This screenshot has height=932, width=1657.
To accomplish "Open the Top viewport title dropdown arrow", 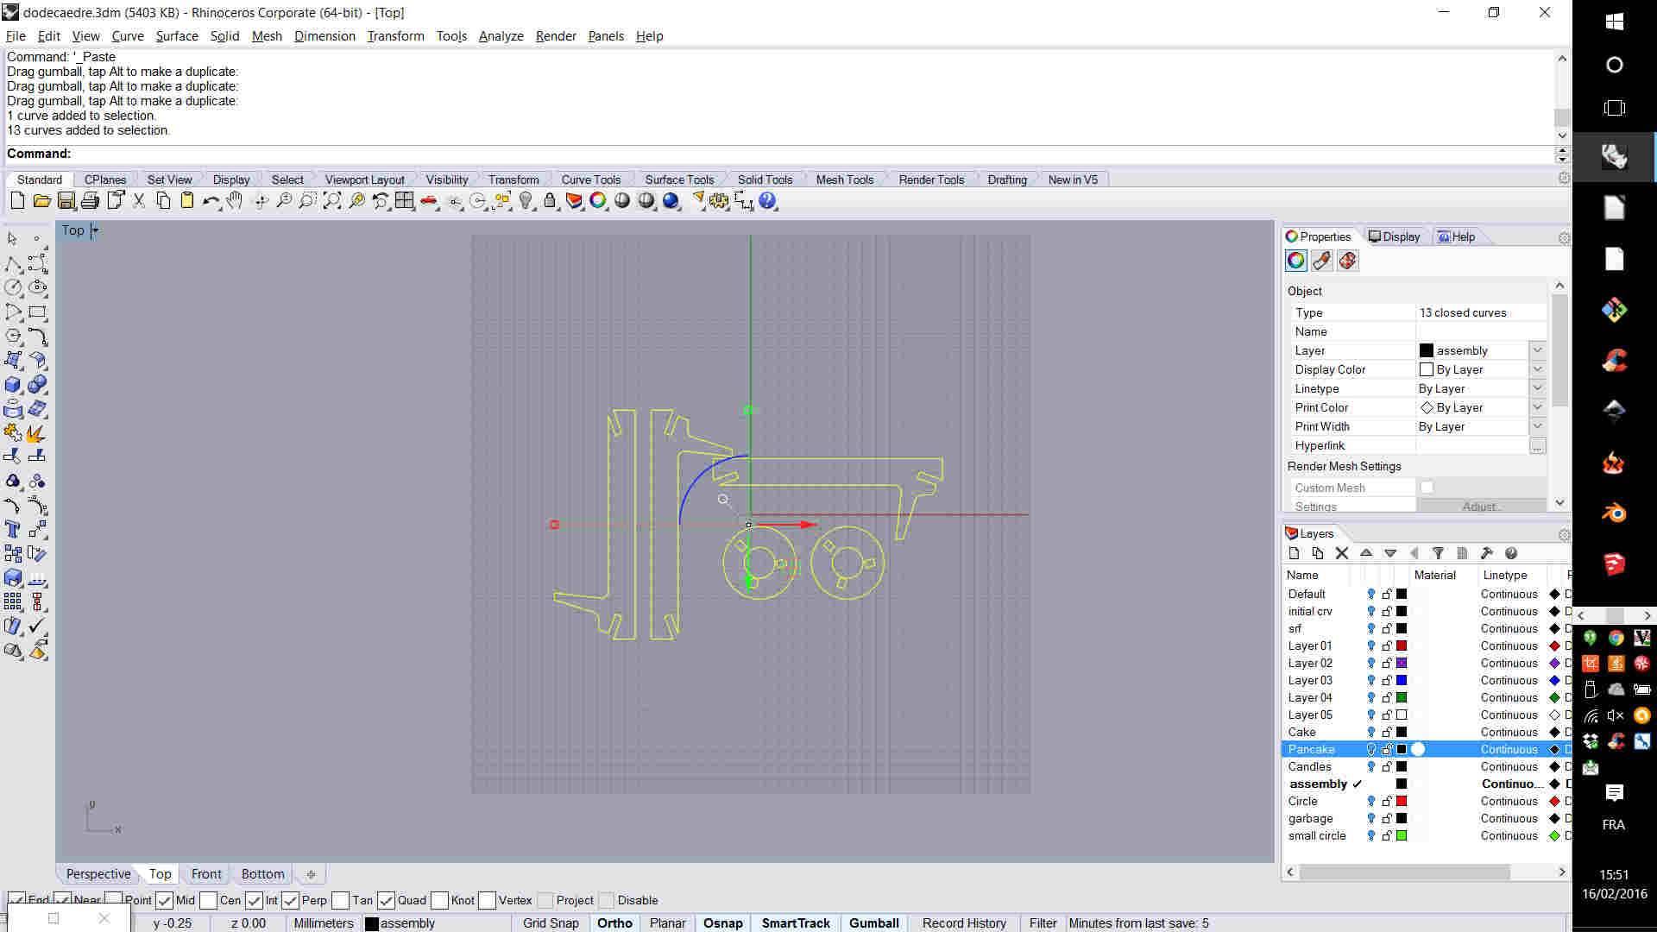I will pos(95,230).
